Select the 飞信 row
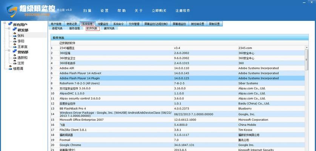316x151 pixels. tap(178, 125)
